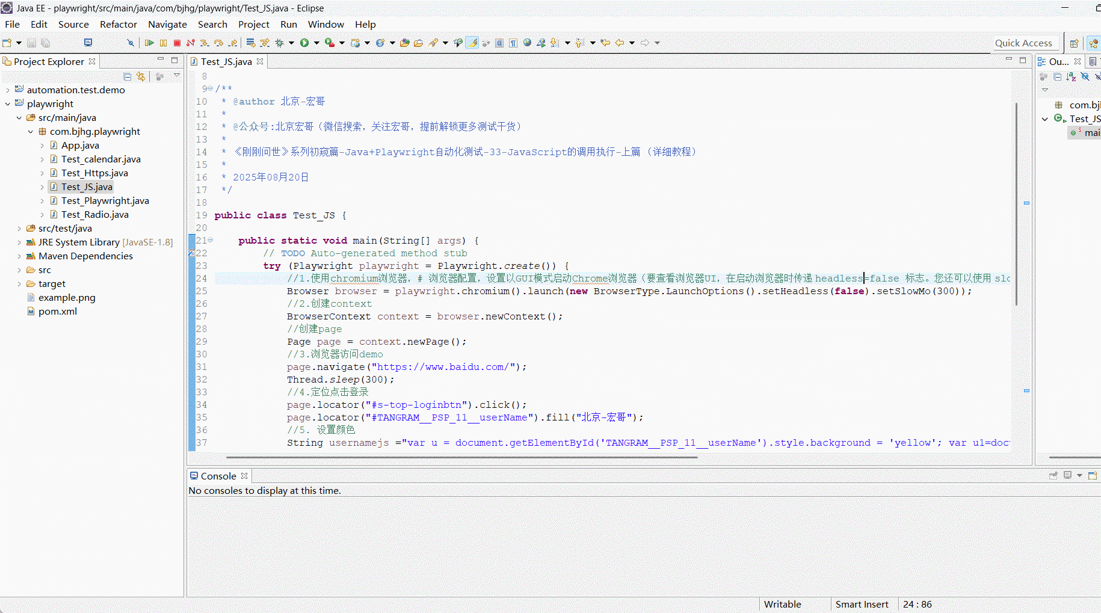
Task: Toggle Block Selection mode
Action: coord(499,43)
